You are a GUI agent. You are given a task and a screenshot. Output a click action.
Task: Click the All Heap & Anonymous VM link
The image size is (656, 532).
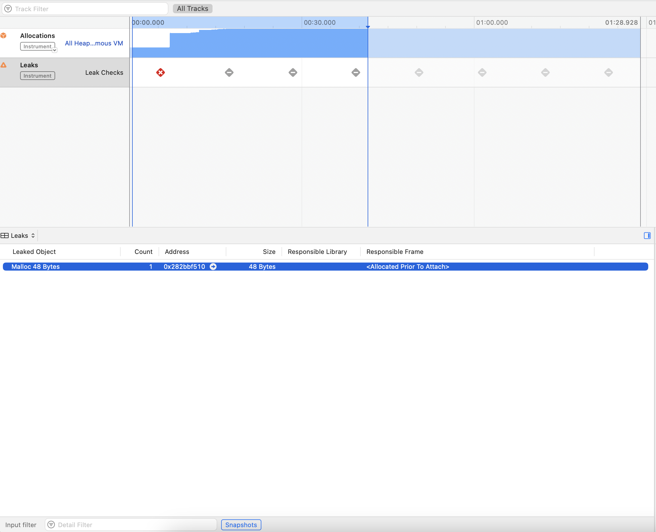(94, 43)
